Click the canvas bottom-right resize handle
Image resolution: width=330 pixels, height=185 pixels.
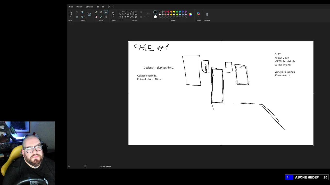(313, 145)
